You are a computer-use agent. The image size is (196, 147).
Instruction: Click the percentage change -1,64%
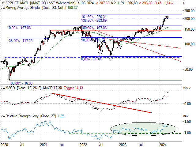pos(168,3)
